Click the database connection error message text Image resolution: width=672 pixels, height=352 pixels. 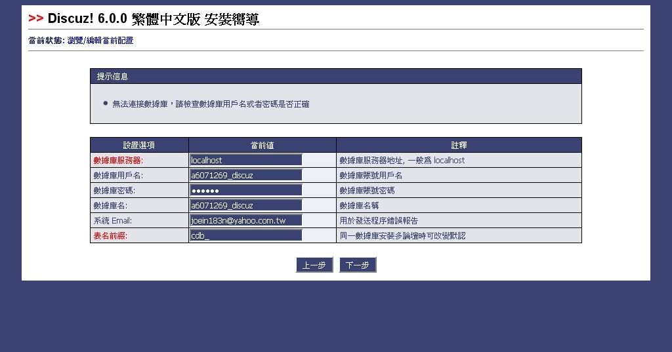pyautogui.click(x=211, y=104)
